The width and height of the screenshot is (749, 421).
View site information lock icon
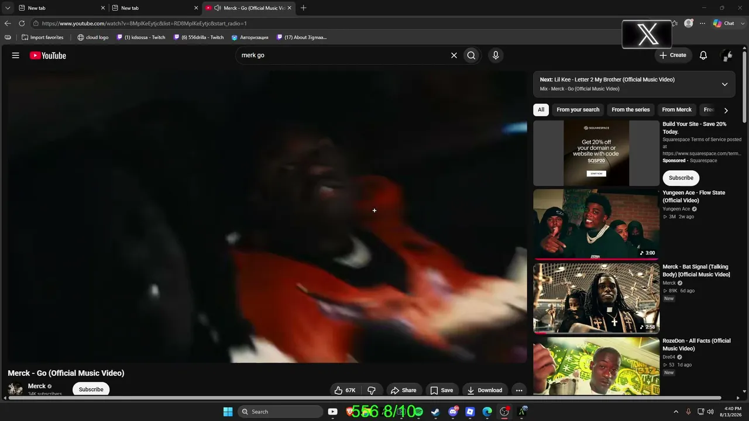(x=36, y=23)
